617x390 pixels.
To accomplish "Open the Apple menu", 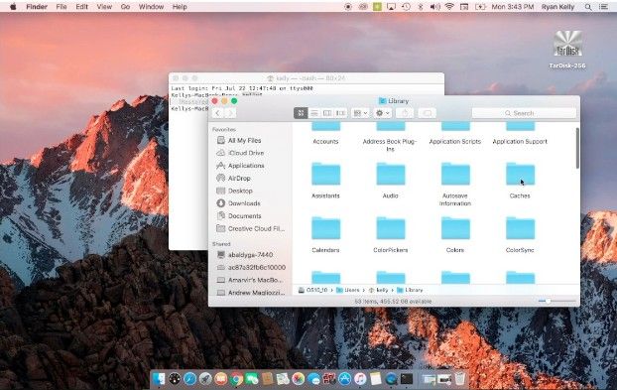I will point(13,7).
